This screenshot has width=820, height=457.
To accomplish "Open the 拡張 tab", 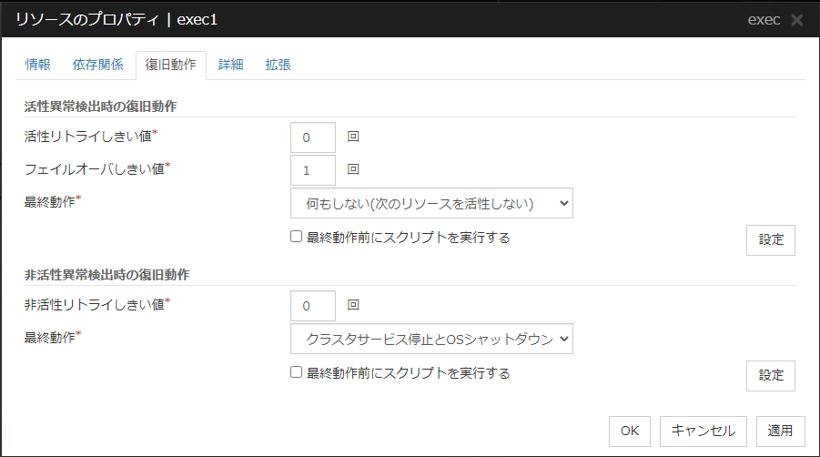I will coord(278,65).
